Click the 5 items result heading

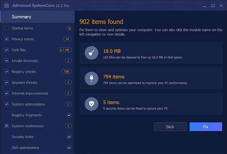(x=111, y=102)
